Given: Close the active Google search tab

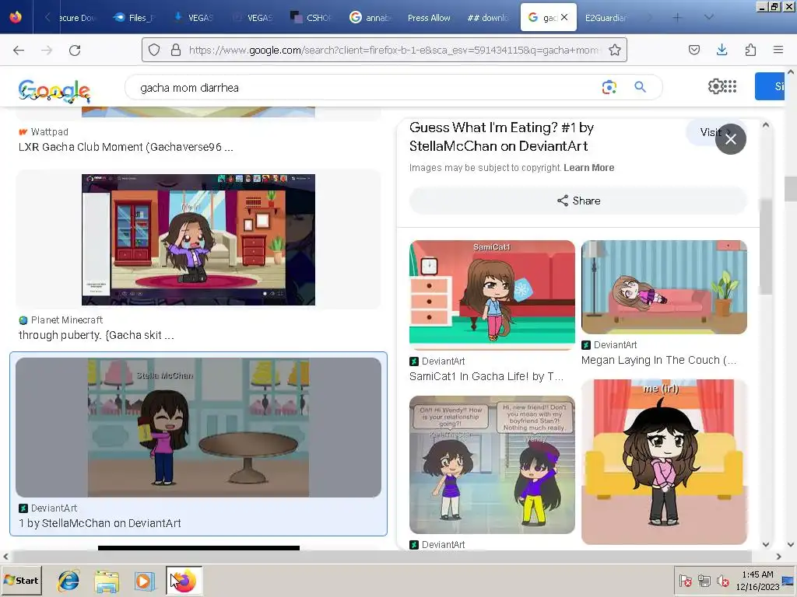Looking at the screenshot, I should tap(564, 17).
